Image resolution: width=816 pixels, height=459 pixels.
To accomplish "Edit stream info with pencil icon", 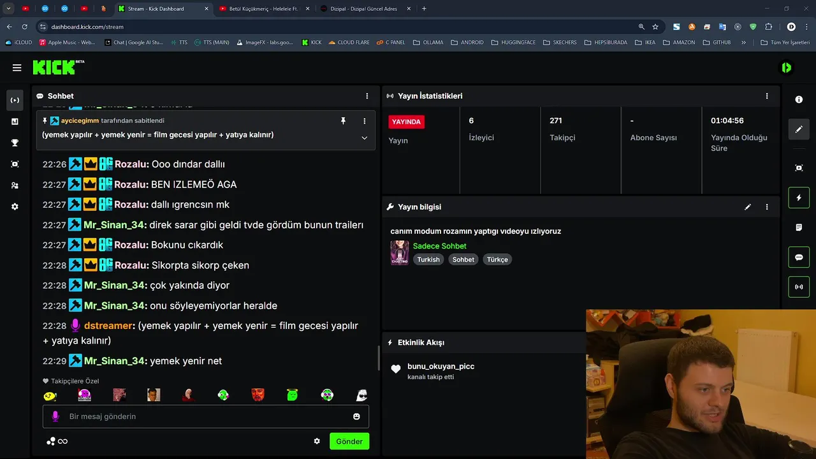I will pyautogui.click(x=748, y=207).
